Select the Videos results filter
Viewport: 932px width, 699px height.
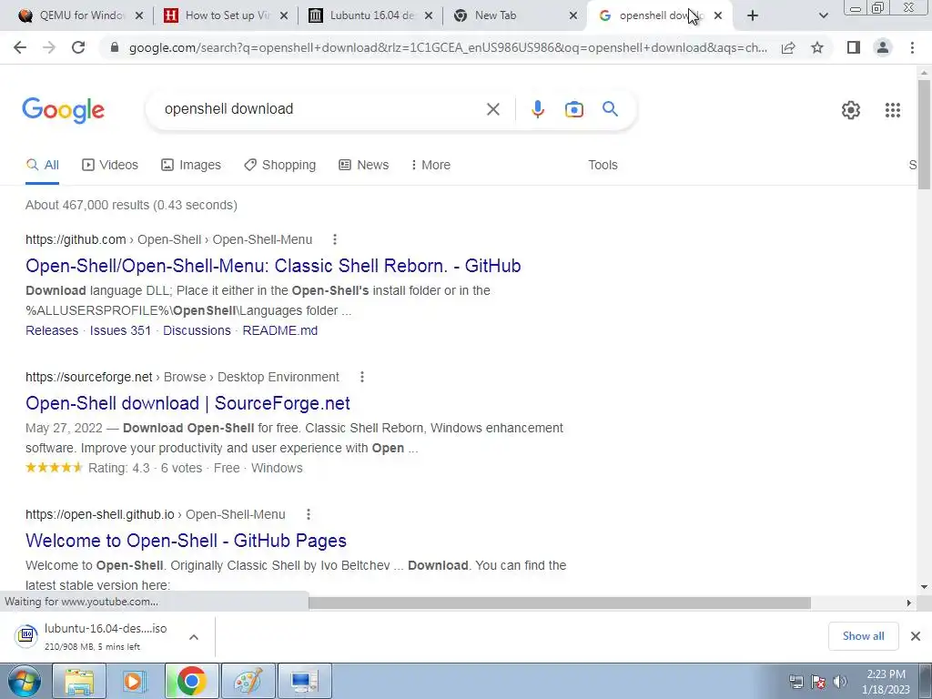tap(110, 166)
